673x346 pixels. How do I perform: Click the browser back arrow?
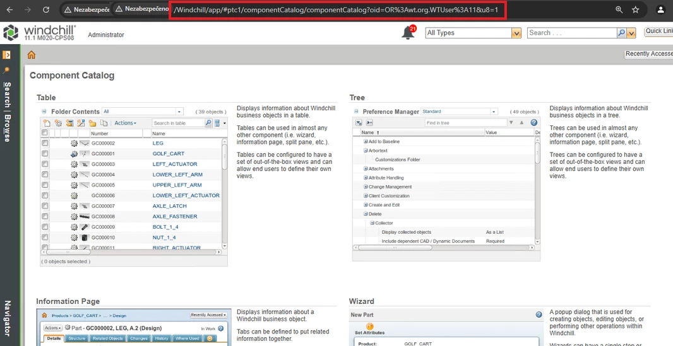pos(10,9)
